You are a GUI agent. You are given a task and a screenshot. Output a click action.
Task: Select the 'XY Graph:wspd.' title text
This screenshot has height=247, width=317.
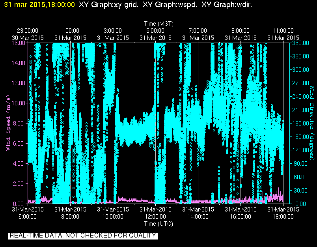pyautogui.click(x=170, y=4)
